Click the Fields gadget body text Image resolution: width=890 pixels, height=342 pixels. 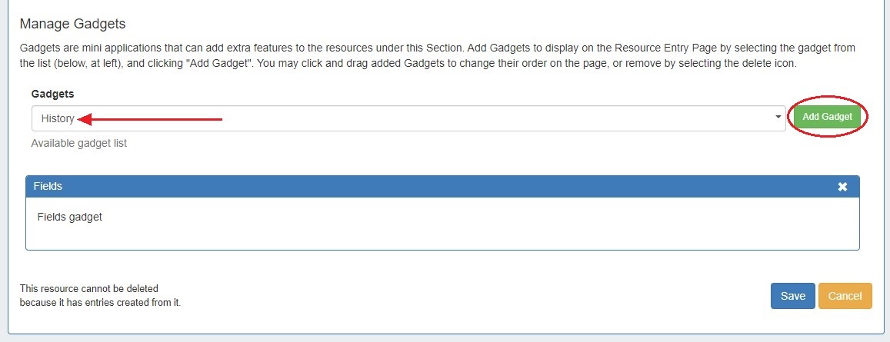click(x=69, y=217)
